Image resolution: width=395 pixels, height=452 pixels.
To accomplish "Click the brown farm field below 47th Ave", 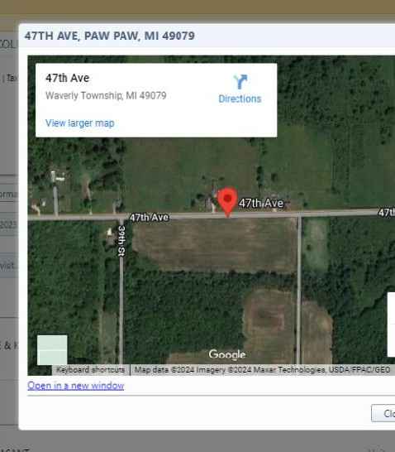I will tap(214, 245).
